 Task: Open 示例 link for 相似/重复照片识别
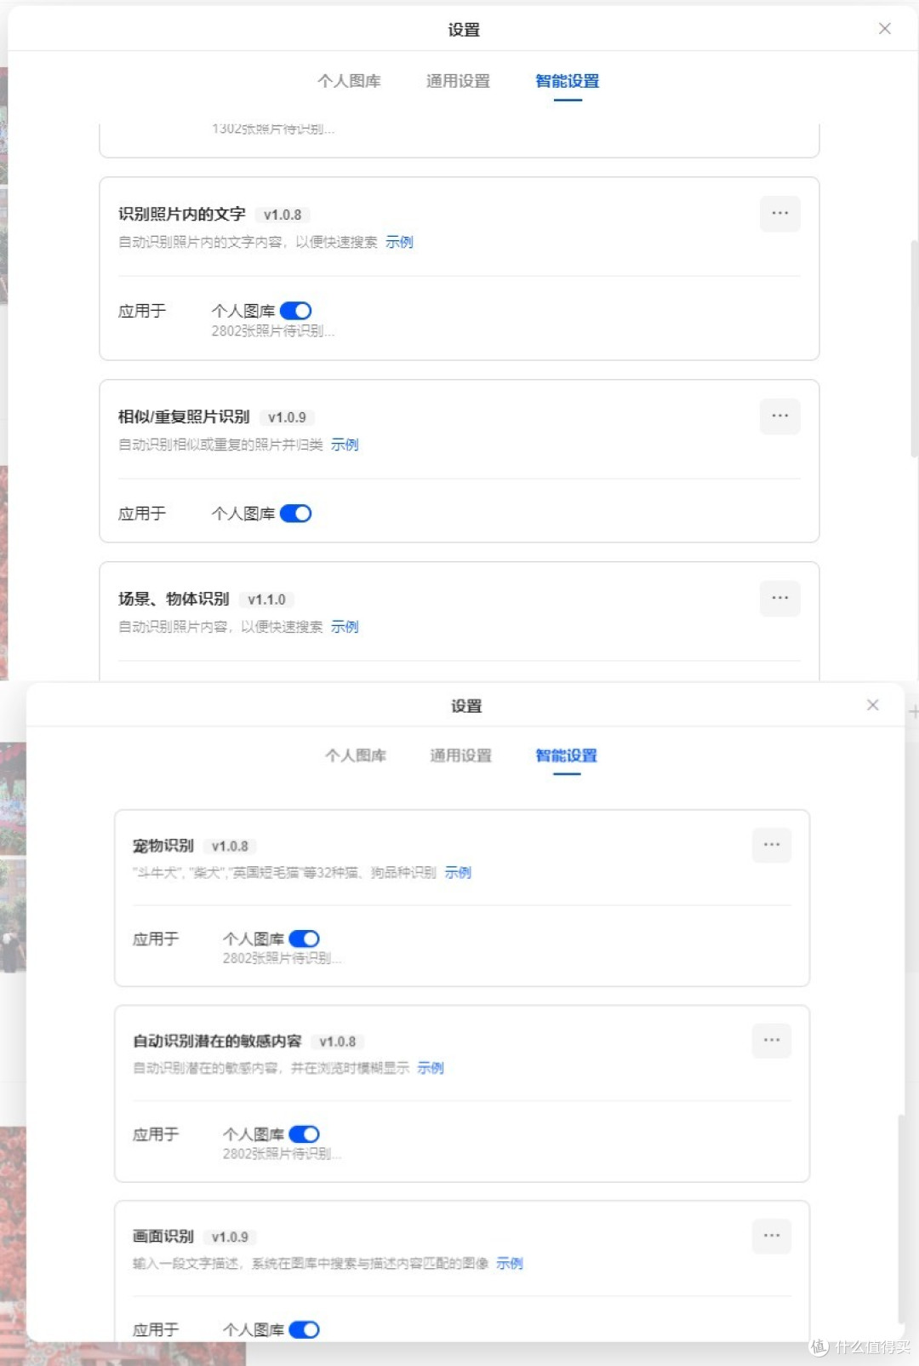coord(345,445)
